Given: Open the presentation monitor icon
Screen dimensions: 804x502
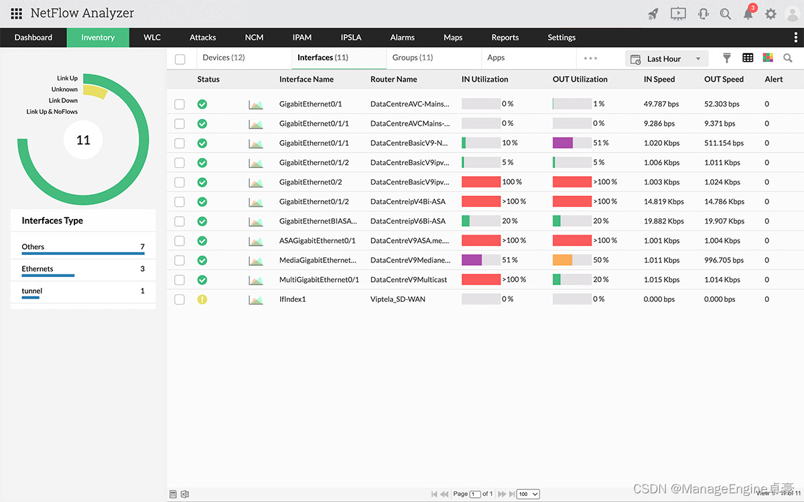Looking at the screenshot, I should tap(677, 13).
